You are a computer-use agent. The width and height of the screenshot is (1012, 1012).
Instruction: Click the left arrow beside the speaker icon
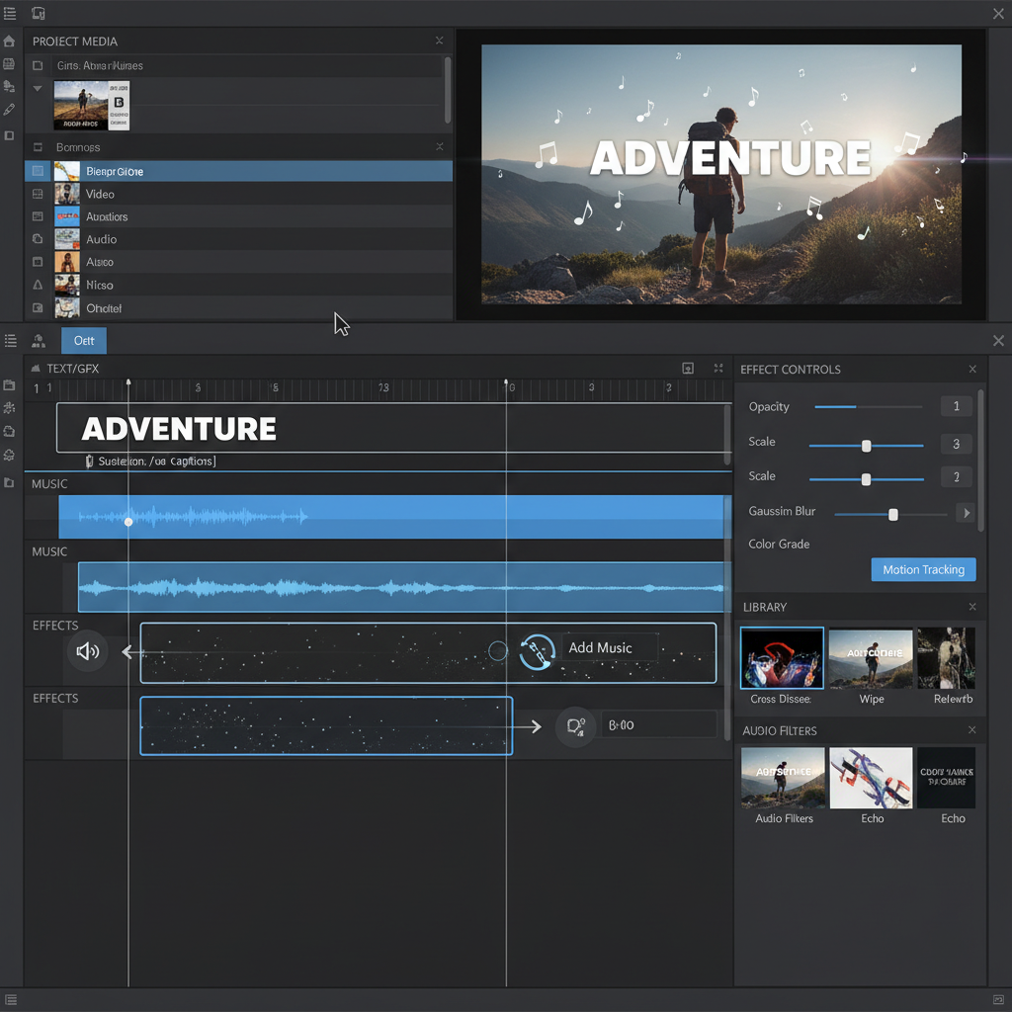pyautogui.click(x=128, y=652)
